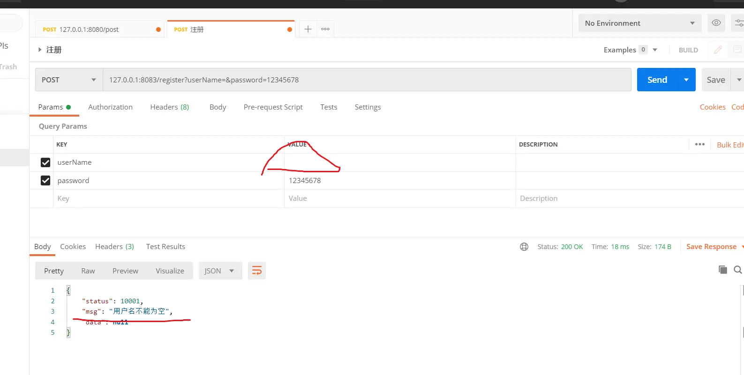The image size is (744, 375).
Task: Expand the Send button dropdown arrow
Action: click(686, 80)
